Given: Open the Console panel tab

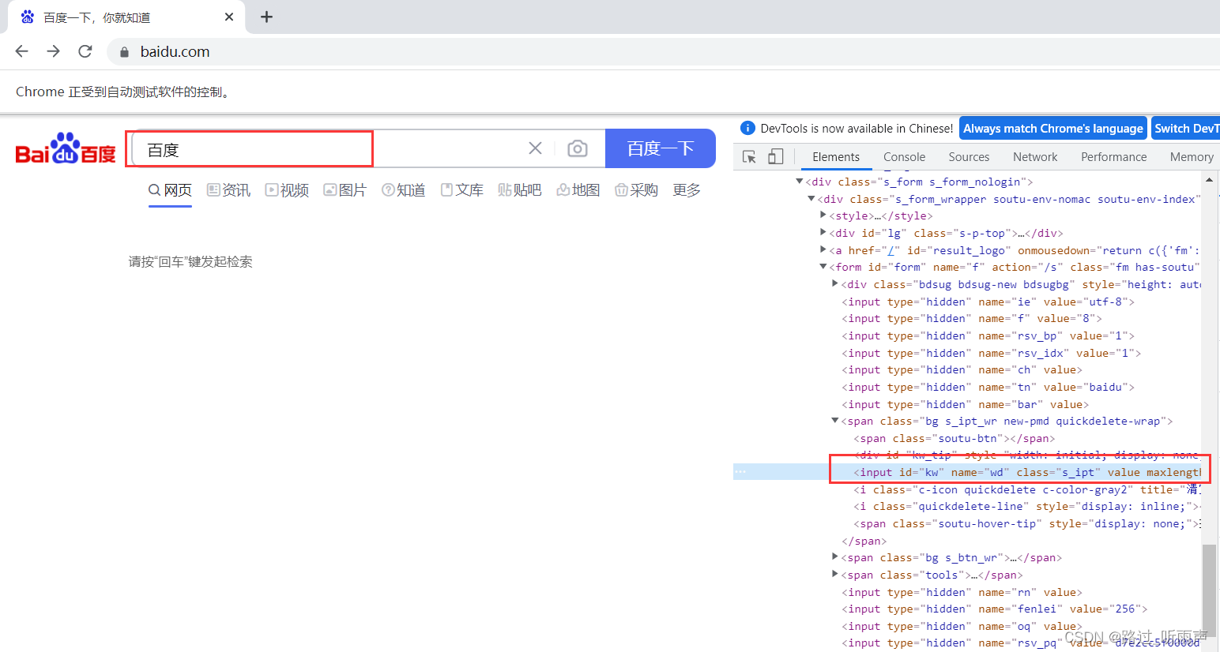Looking at the screenshot, I should [x=904, y=157].
